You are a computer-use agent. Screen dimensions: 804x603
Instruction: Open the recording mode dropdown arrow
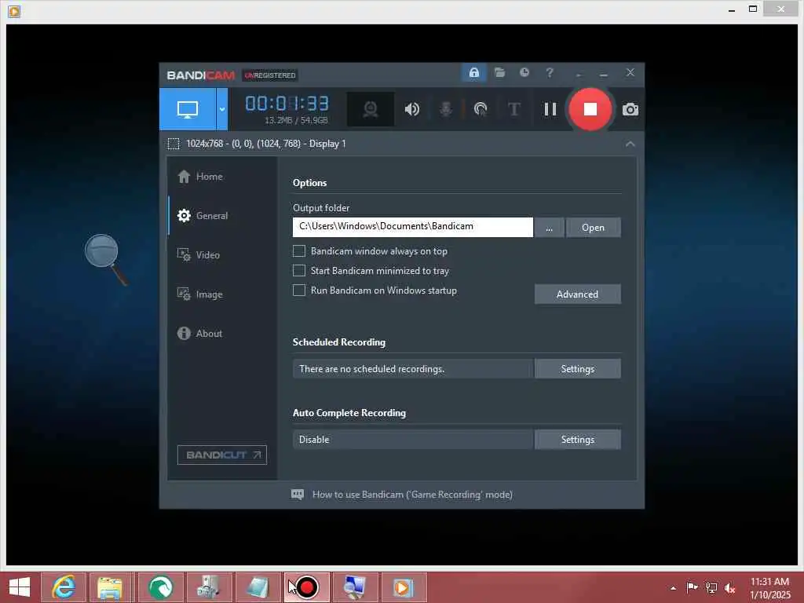click(x=222, y=109)
